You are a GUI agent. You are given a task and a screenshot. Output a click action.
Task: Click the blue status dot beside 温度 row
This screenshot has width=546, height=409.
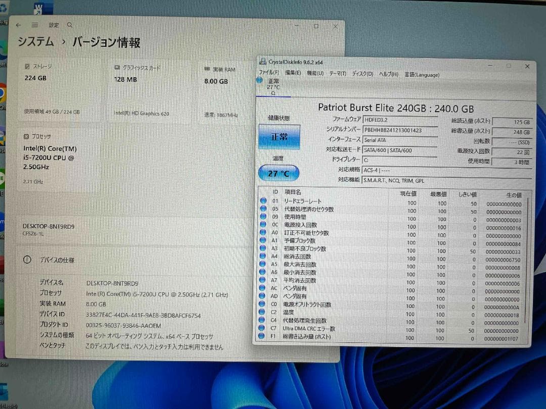point(263,313)
